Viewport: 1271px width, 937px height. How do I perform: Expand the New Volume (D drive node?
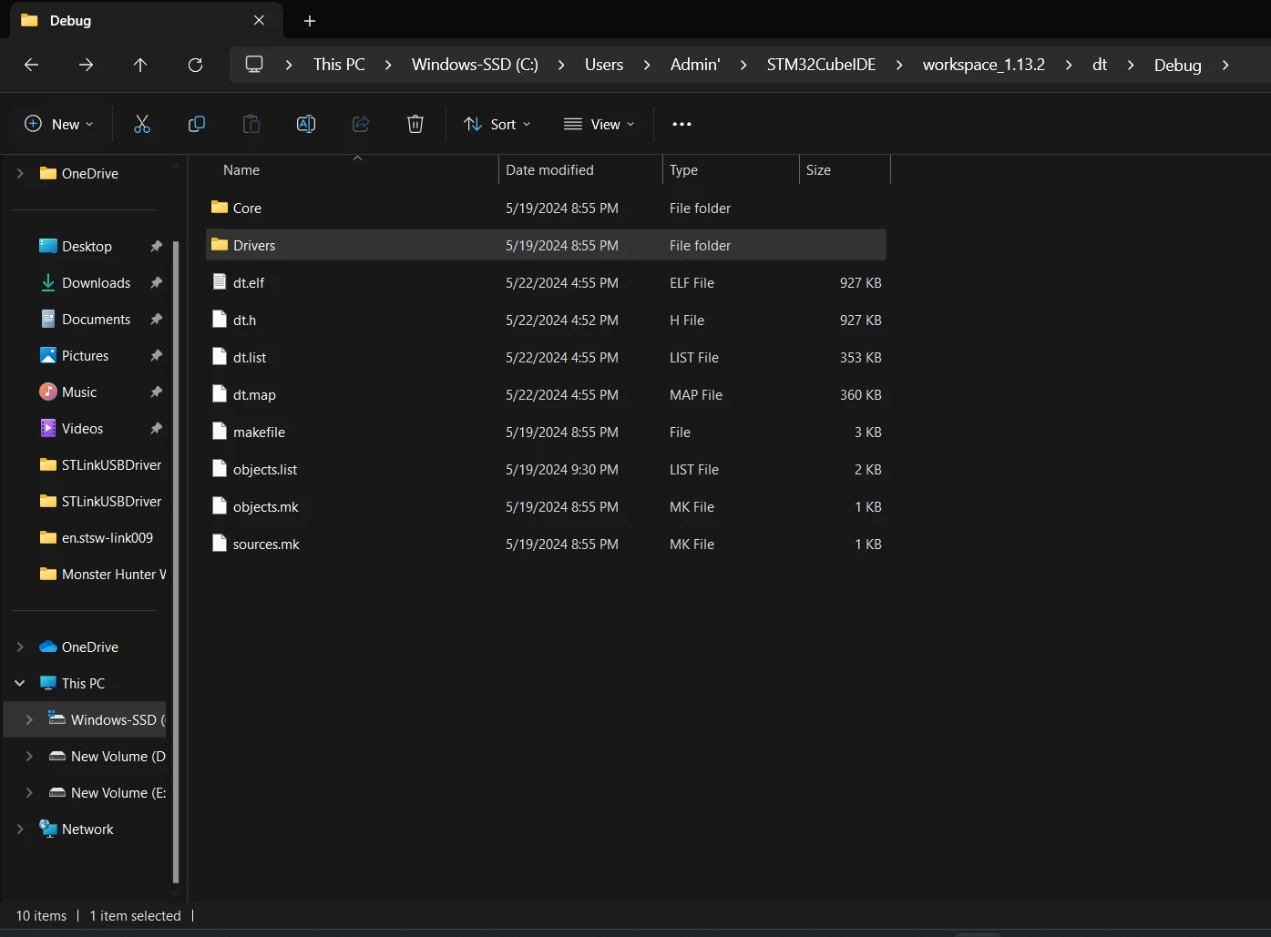tap(29, 756)
